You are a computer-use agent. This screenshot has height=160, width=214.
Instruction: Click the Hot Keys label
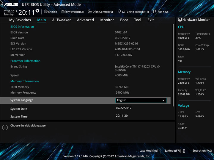tap(163, 12)
